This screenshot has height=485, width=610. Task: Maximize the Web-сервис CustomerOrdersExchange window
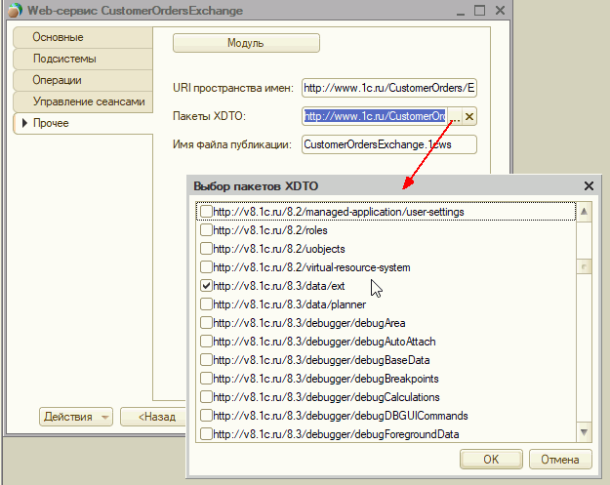tap(479, 10)
